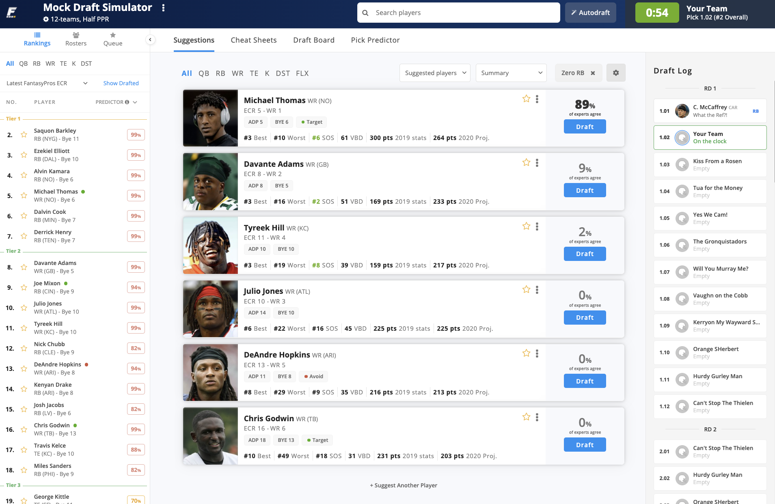This screenshot has height=504, width=775.
Task: Select the Suggestions tab
Action: 194,40
